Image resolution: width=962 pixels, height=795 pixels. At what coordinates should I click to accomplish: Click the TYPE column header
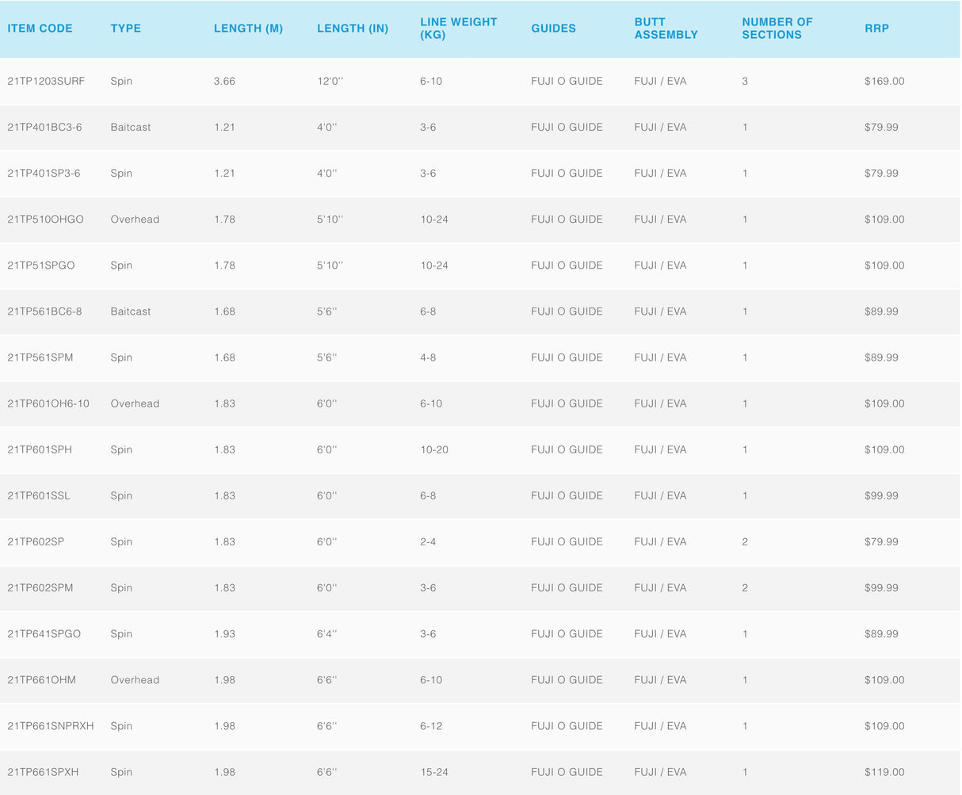pos(125,29)
